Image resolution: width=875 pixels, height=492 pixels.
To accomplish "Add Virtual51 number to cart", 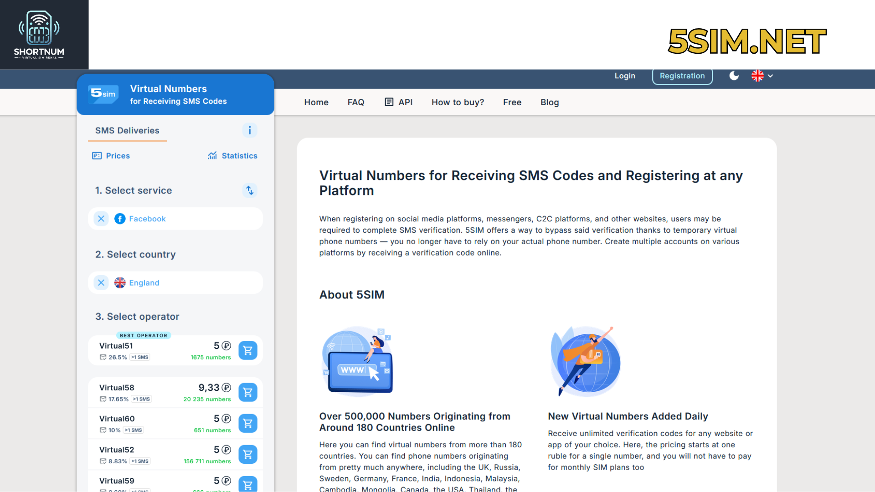I will [x=248, y=350].
